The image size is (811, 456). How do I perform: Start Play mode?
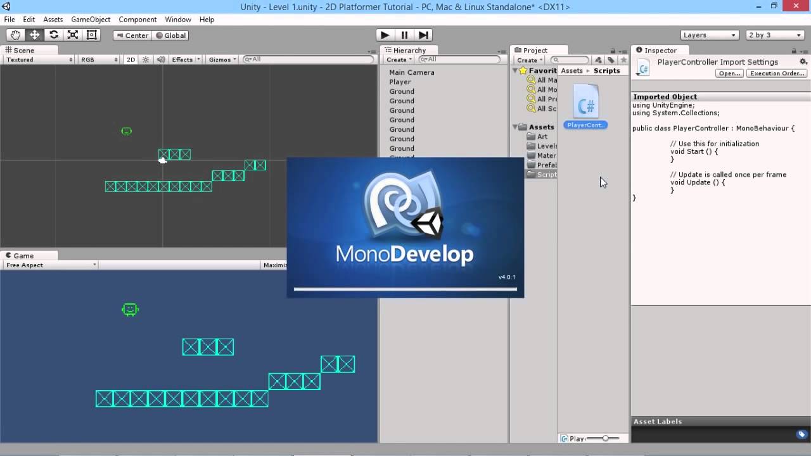(x=385, y=35)
